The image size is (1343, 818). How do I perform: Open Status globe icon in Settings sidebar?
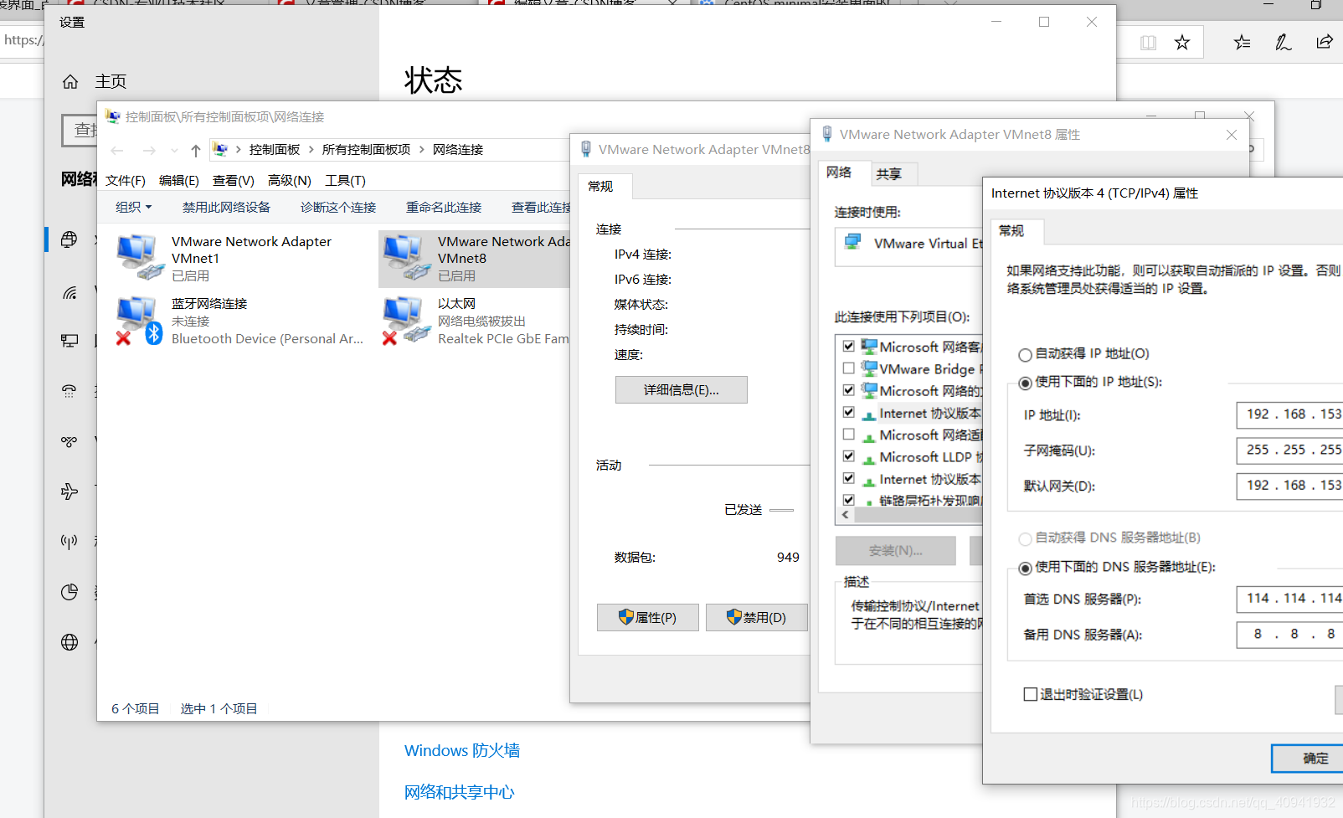coord(69,239)
